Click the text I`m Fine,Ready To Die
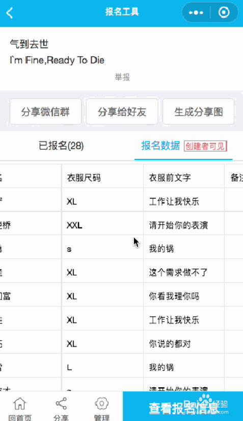This screenshot has height=421, width=243. click(57, 60)
